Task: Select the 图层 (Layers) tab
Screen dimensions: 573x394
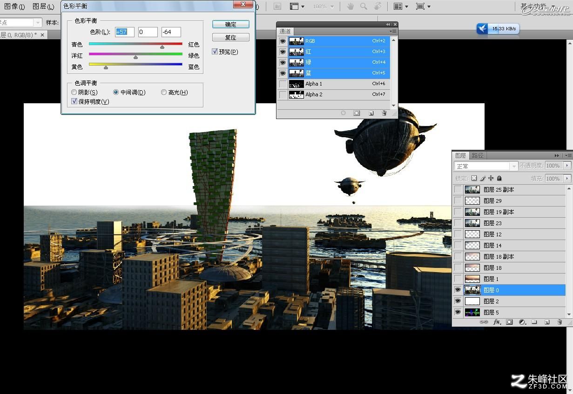Action: point(460,155)
